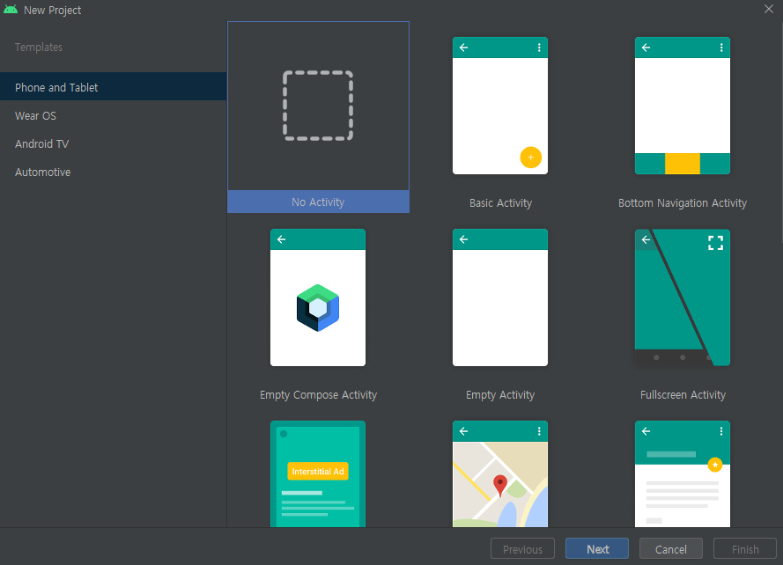Click the Fullscreen Activity label
This screenshot has width=783, height=565.
click(x=683, y=394)
